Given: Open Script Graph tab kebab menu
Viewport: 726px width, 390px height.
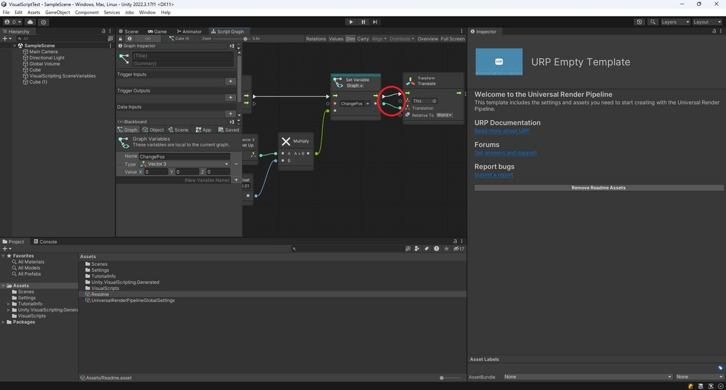Looking at the screenshot, I should 462,31.
